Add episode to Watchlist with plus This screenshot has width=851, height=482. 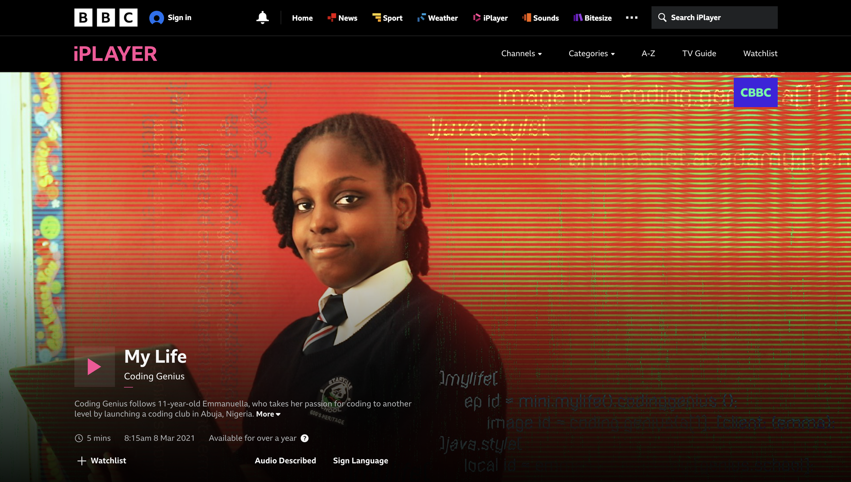[x=82, y=461]
